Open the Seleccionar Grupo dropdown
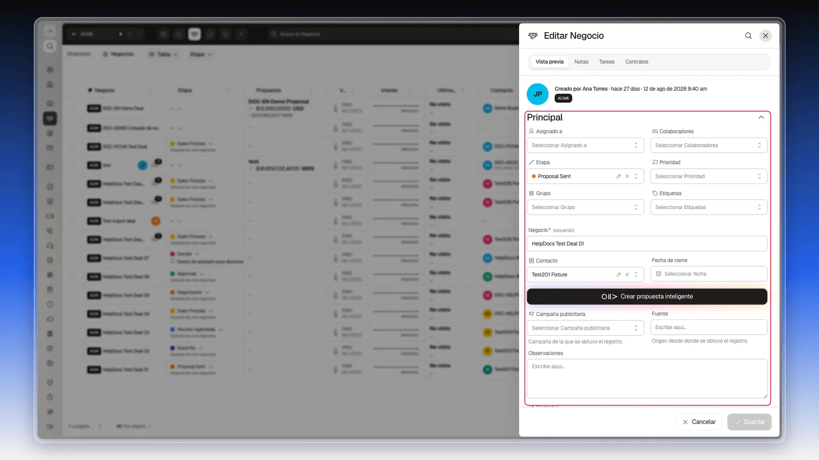Screen dimensions: 819x460 (x=585, y=207)
